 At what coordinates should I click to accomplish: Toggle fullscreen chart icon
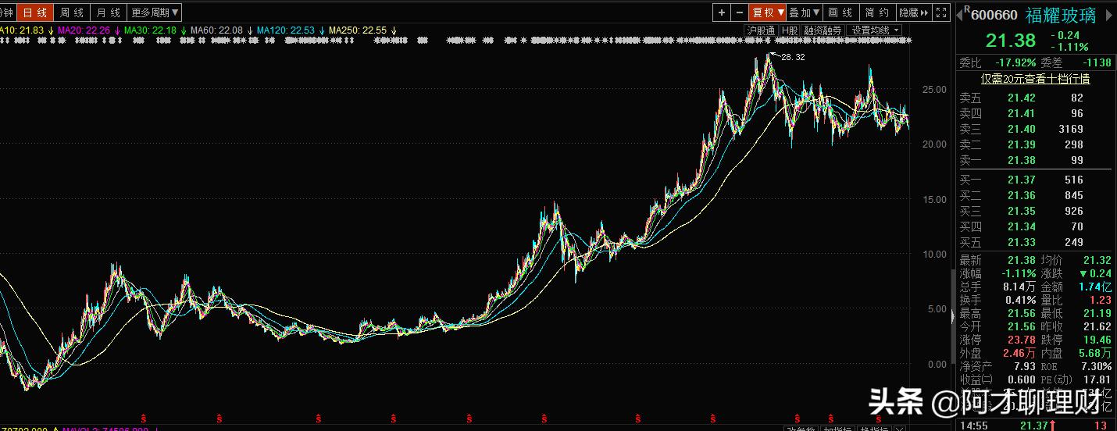pos(940,12)
